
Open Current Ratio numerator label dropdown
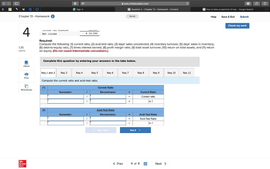pos(66,97)
